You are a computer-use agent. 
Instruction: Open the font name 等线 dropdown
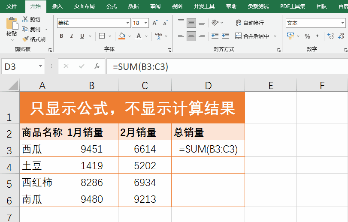[128, 23]
